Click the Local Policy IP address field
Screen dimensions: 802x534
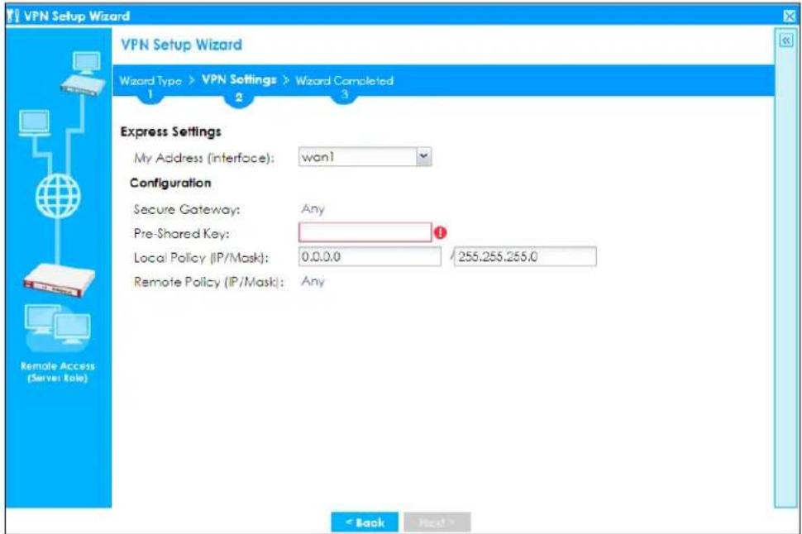(x=370, y=257)
